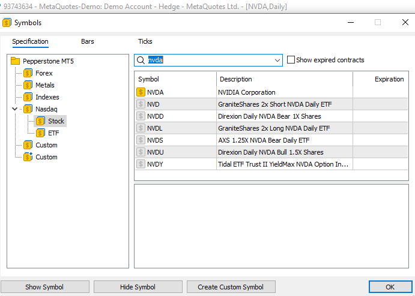
Task: Sort by the Symbol column header
Action: 175,79
